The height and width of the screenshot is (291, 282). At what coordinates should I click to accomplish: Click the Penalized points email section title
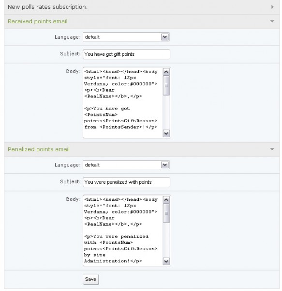point(39,149)
